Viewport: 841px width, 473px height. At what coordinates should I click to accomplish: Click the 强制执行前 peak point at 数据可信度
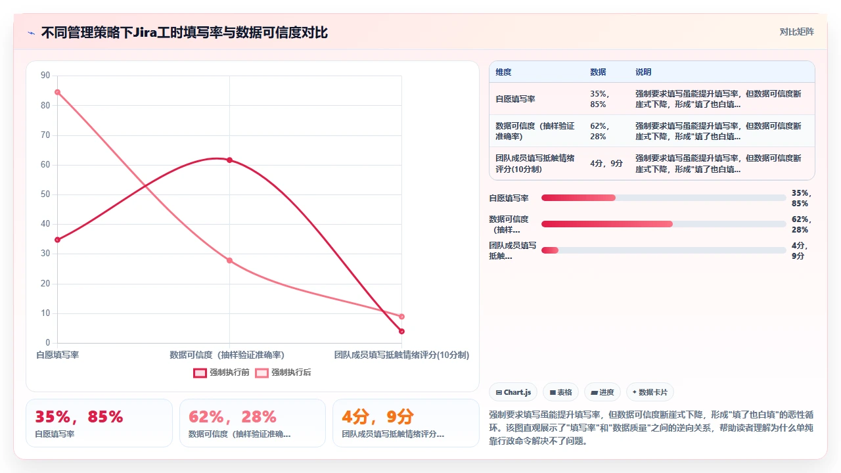pos(229,160)
